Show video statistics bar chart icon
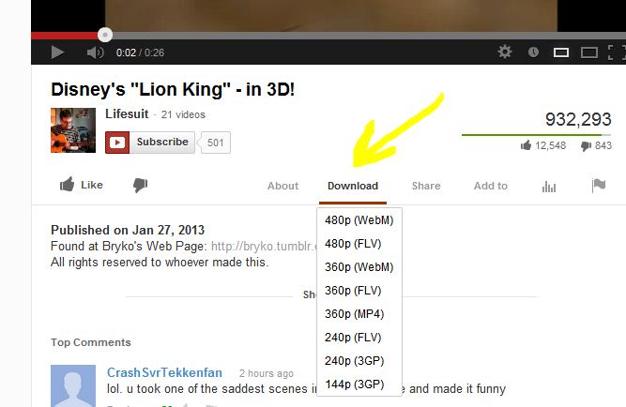 [549, 187]
